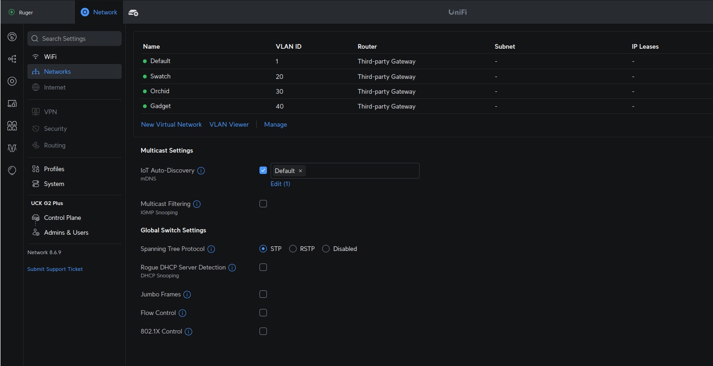Click the New Virtual Network link
Viewport: 713px width, 366px height.
click(171, 125)
